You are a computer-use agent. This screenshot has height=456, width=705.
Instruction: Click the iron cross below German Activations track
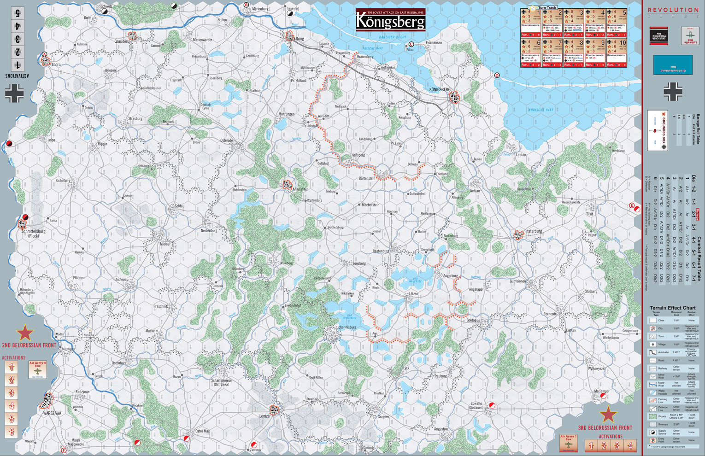(x=14, y=93)
